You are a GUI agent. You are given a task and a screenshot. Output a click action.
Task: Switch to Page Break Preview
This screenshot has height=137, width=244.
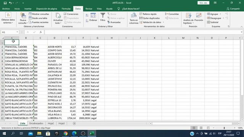208,128
